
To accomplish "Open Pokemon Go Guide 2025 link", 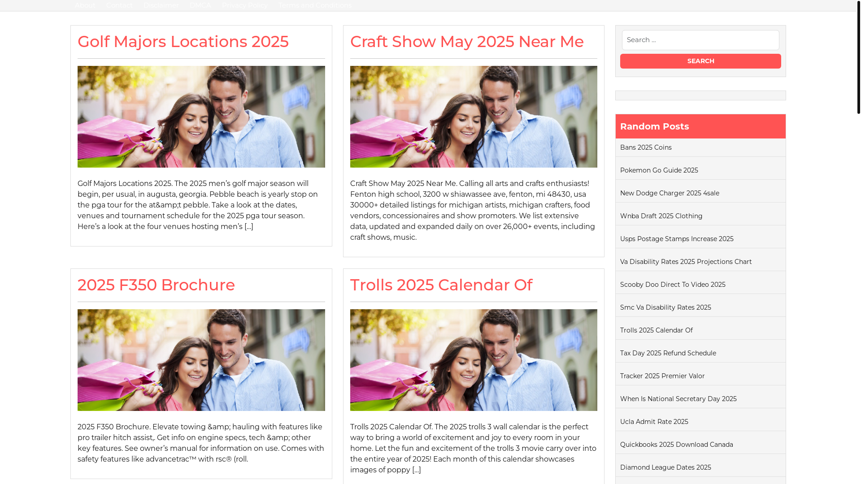I will (659, 170).
